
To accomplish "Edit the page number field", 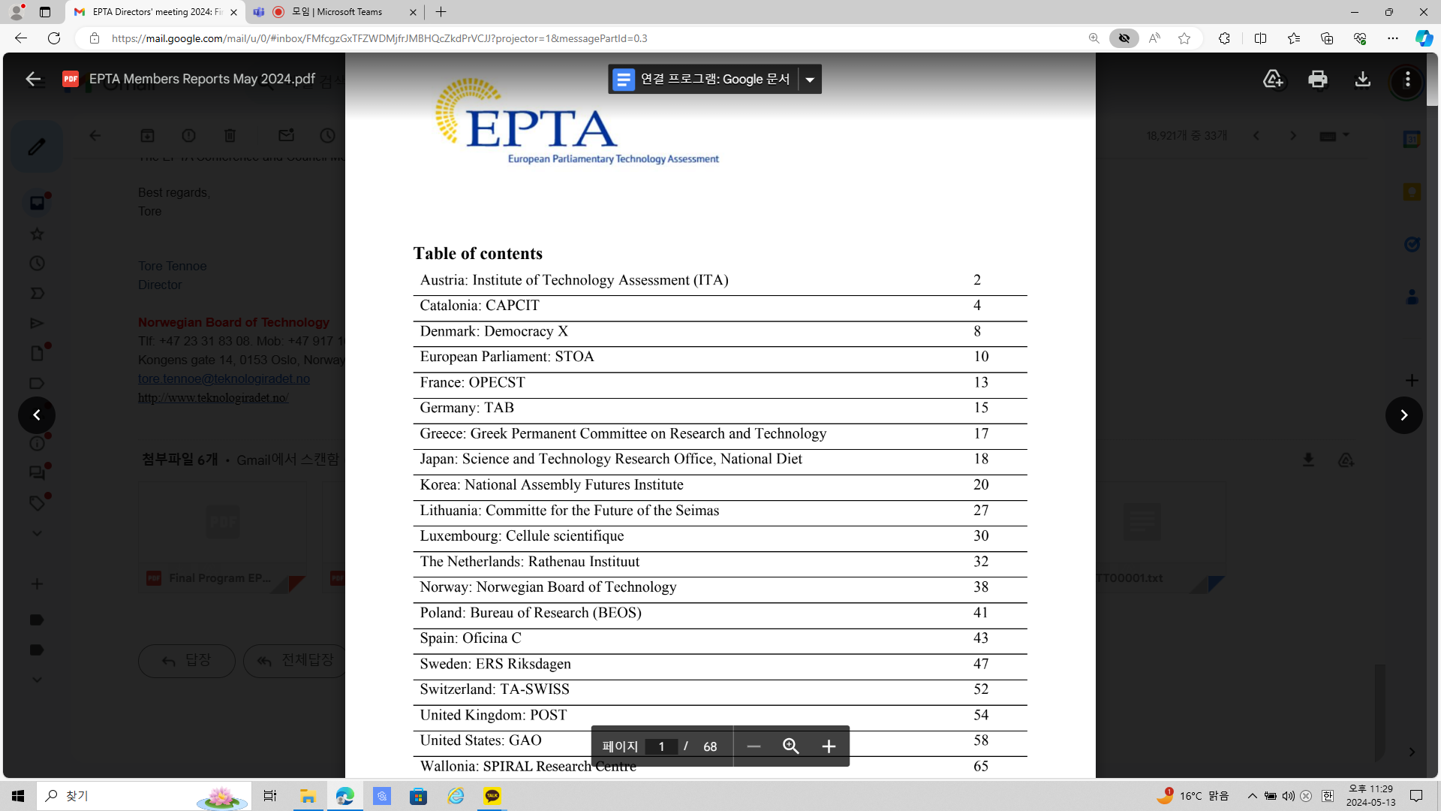I will pos(661,746).
